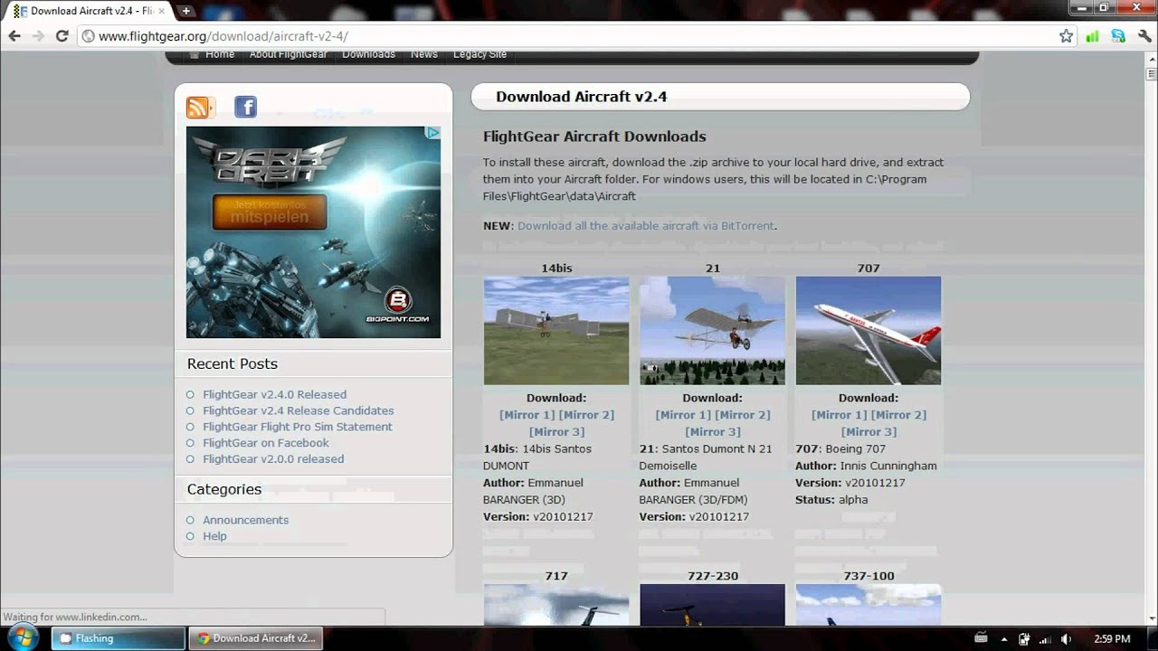Click the 737-100 aircraft thumbnail

pyautogui.click(x=868, y=605)
